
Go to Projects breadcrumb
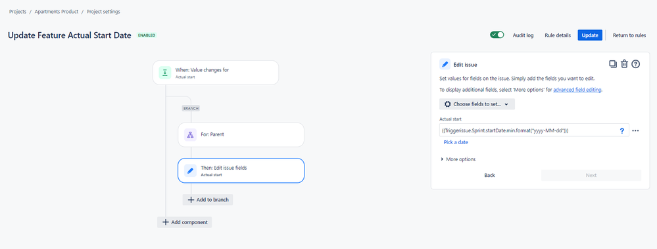[18, 12]
